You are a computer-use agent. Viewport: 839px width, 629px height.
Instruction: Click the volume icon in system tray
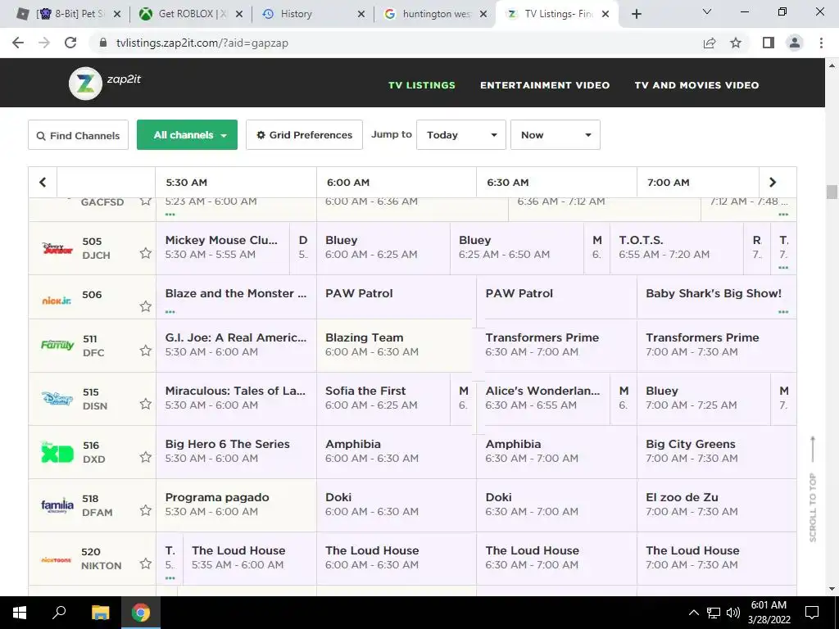[733, 613]
